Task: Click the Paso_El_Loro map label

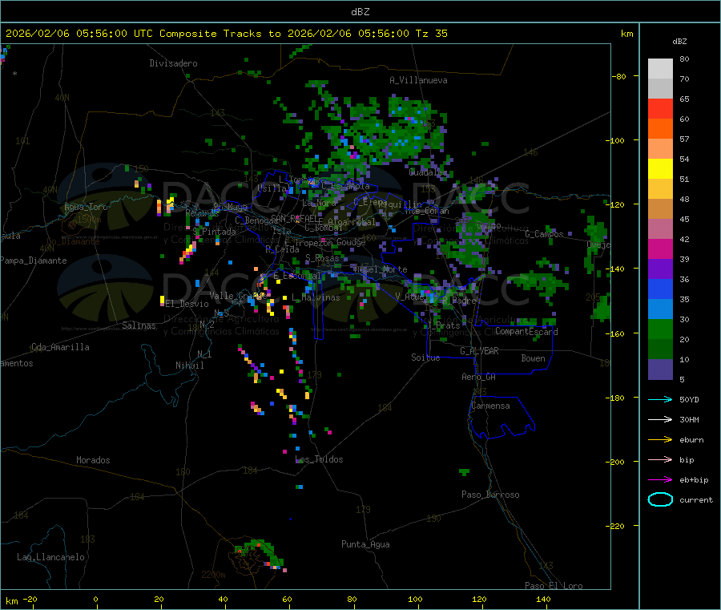Action: (x=554, y=586)
